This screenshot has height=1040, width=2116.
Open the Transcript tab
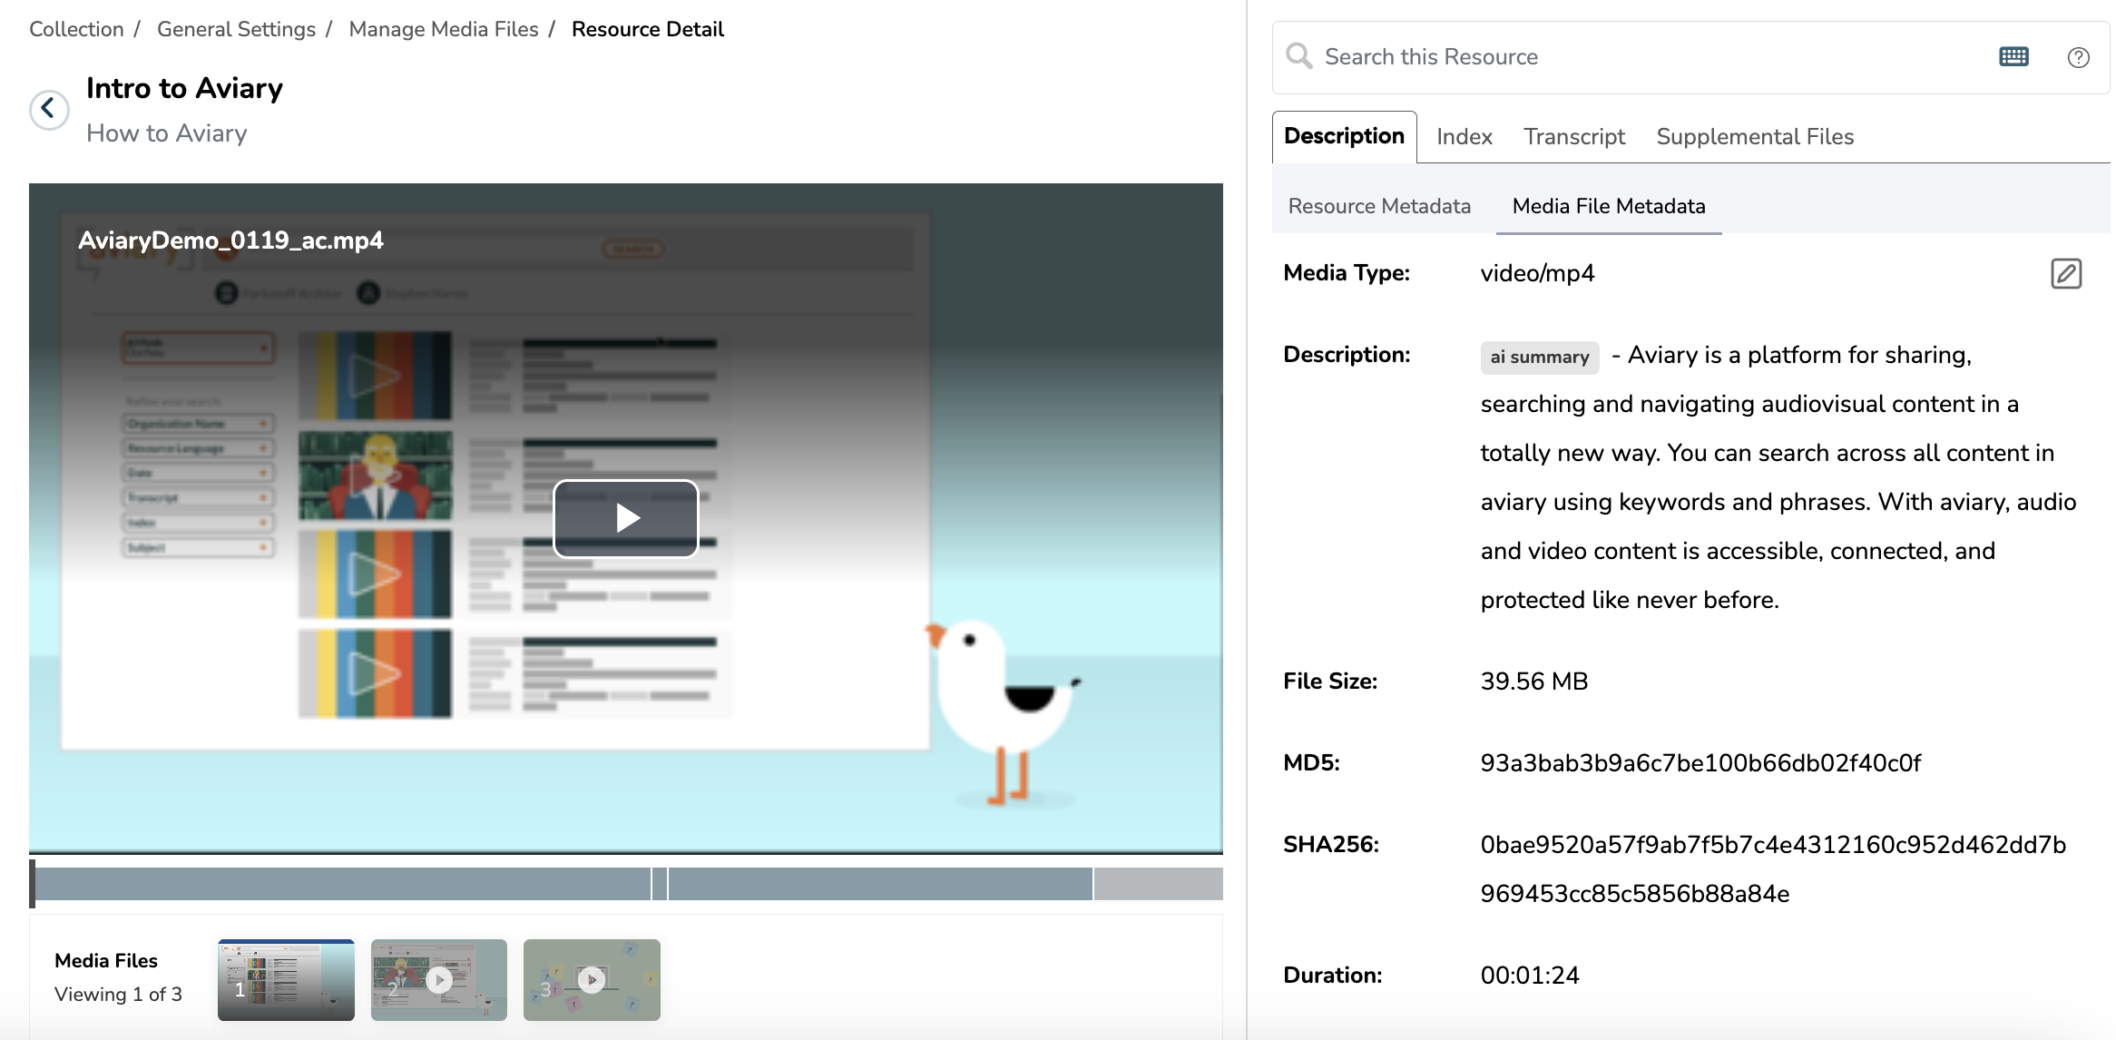[x=1573, y=137]
